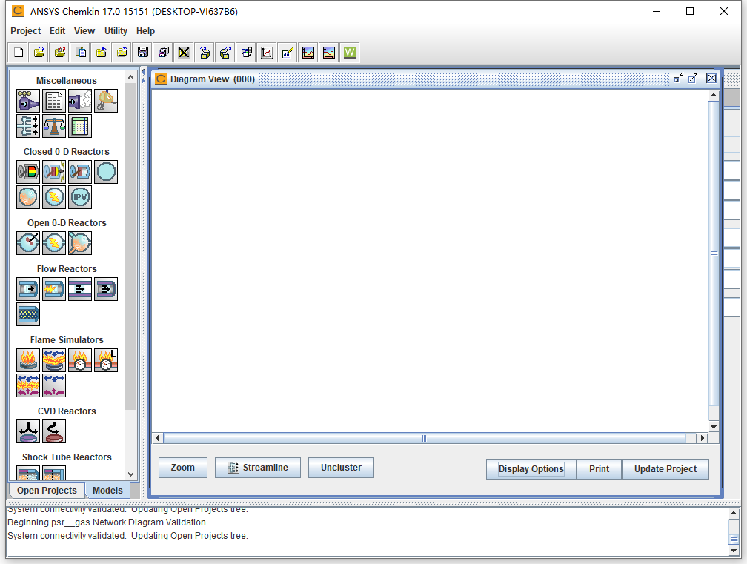Select the burner flame simulator icon
747x564 pixels.
click(28, 360)
